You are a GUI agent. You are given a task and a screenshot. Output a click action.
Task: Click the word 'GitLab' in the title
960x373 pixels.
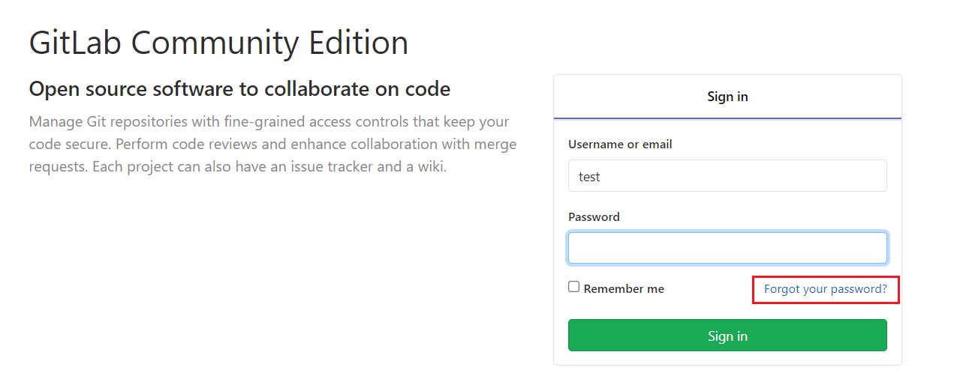75,43
